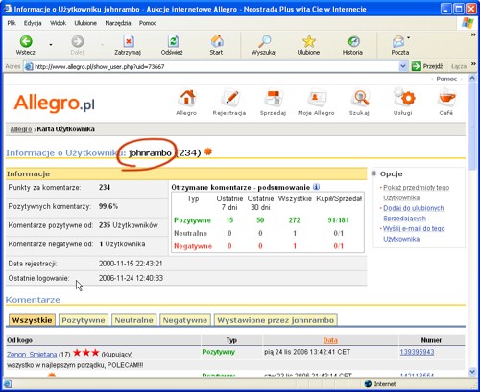Open the Ulubione favorites star icon

tap(309, 41)
